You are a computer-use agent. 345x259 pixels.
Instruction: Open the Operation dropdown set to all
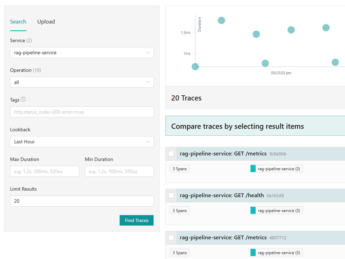(82, 83)
